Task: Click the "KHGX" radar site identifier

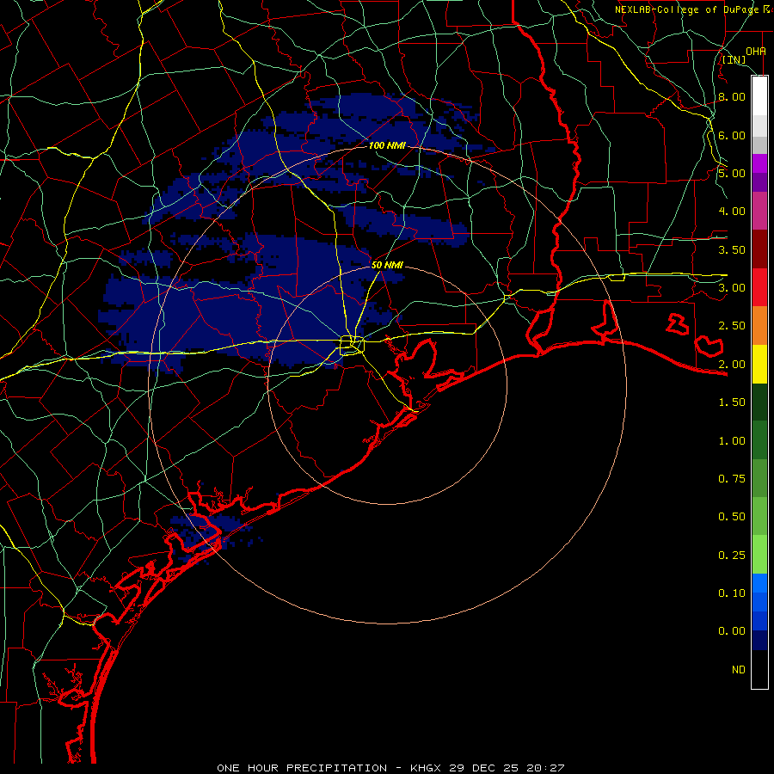Action: pyautogui.click(x=427, y=768)
